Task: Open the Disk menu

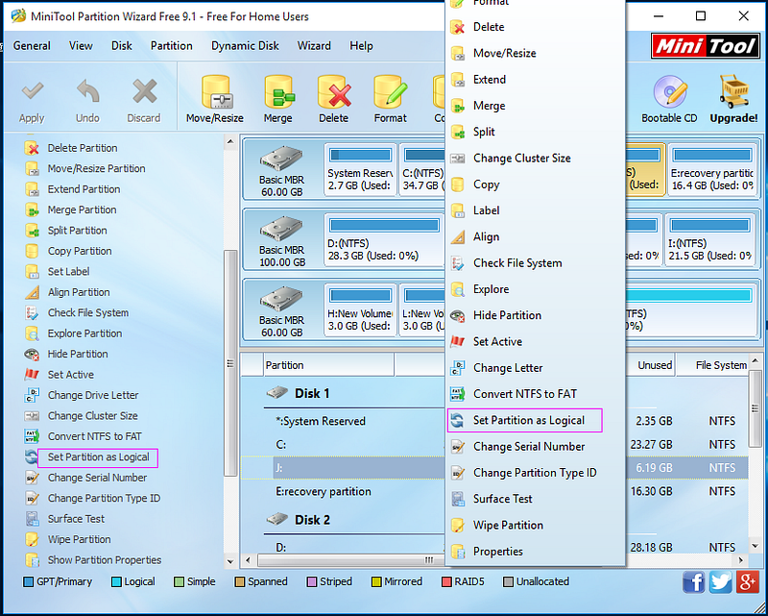Action: coord(122,46)
